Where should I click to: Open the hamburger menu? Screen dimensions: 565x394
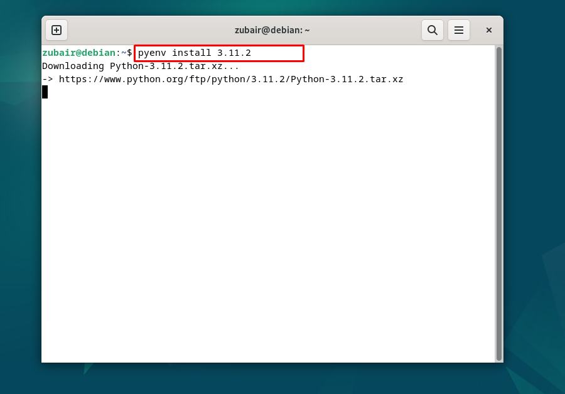[459, 30]
